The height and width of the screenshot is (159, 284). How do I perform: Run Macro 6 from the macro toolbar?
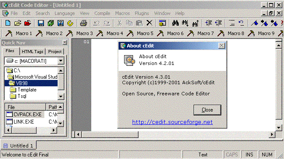(170, 33)
